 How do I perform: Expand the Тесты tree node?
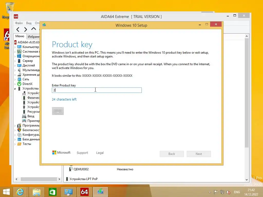pos(15,144)
